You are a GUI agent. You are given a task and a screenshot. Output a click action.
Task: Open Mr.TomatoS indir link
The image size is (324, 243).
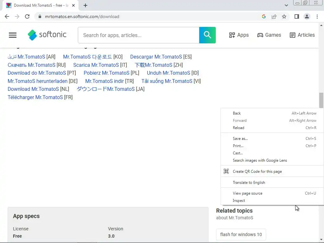point(104,81)
